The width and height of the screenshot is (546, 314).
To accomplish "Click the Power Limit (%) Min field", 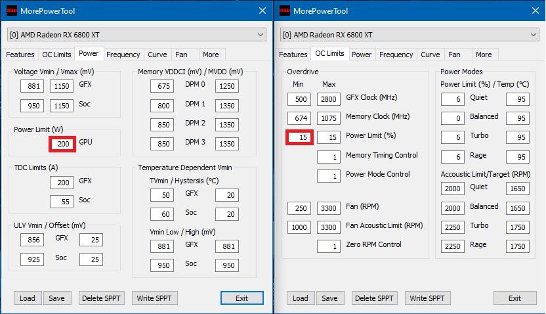I will tap(299, 137).
